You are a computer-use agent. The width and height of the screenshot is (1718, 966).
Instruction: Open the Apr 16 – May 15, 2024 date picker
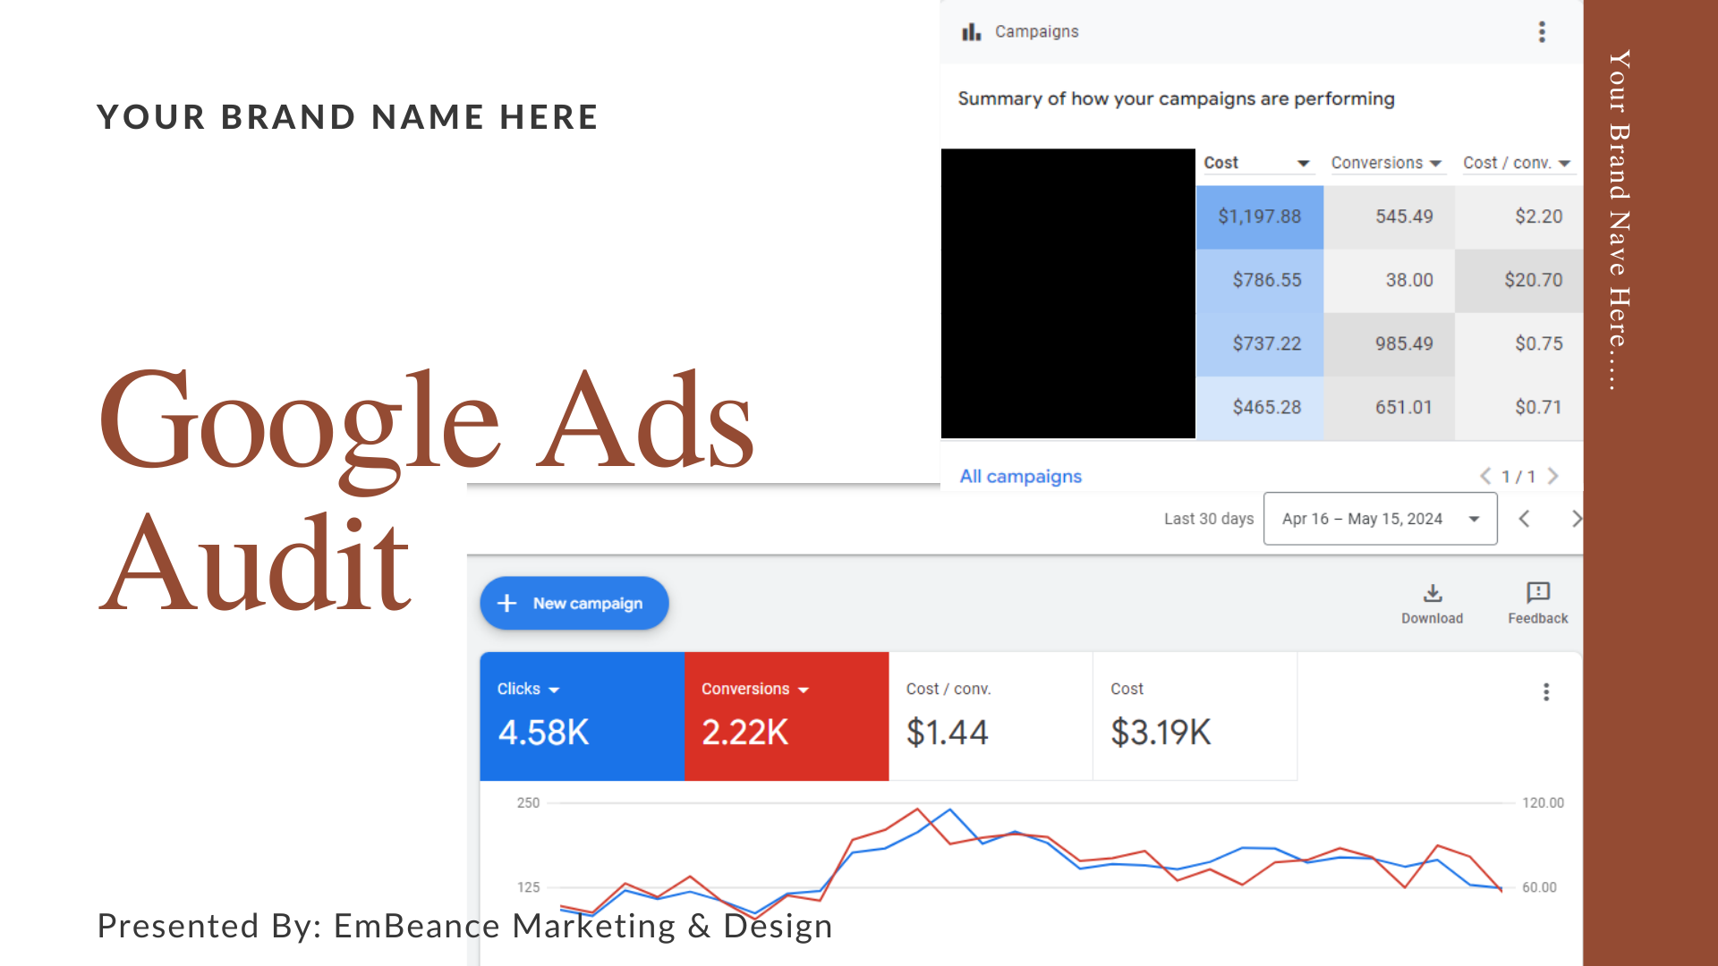[1380, 519]
